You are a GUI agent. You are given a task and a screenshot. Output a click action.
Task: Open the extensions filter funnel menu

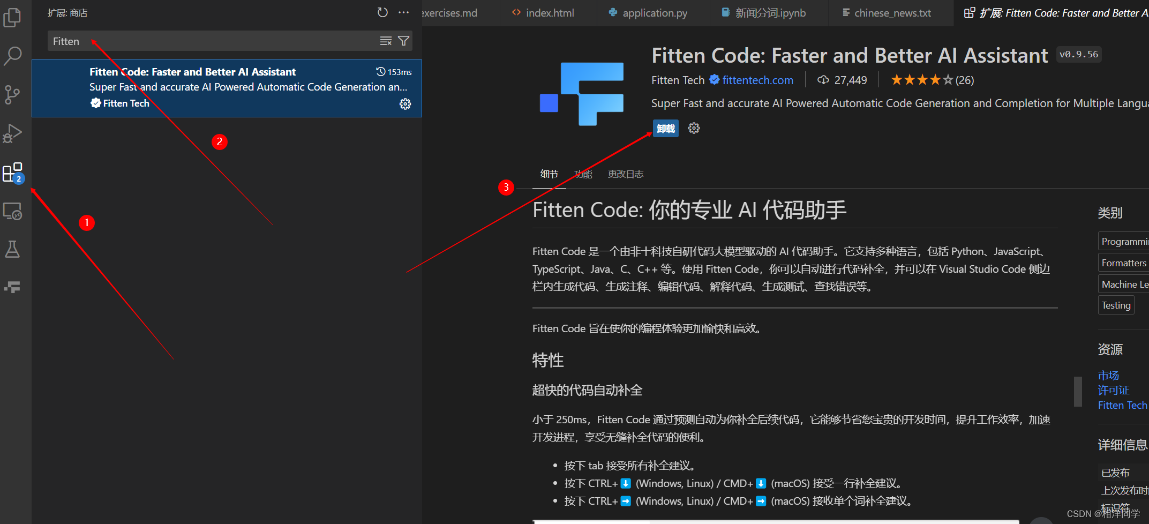click(404, 41)
